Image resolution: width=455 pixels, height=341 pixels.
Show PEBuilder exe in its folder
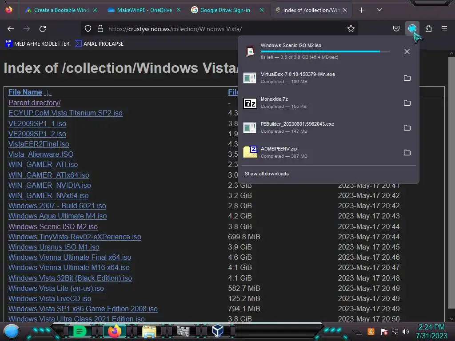(x=407, y=128)
